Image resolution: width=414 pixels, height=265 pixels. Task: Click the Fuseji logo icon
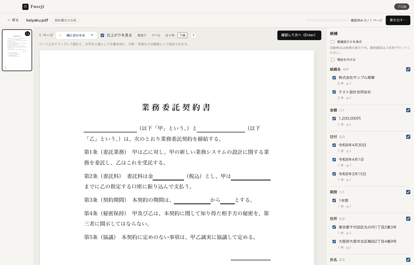[25, 7]
